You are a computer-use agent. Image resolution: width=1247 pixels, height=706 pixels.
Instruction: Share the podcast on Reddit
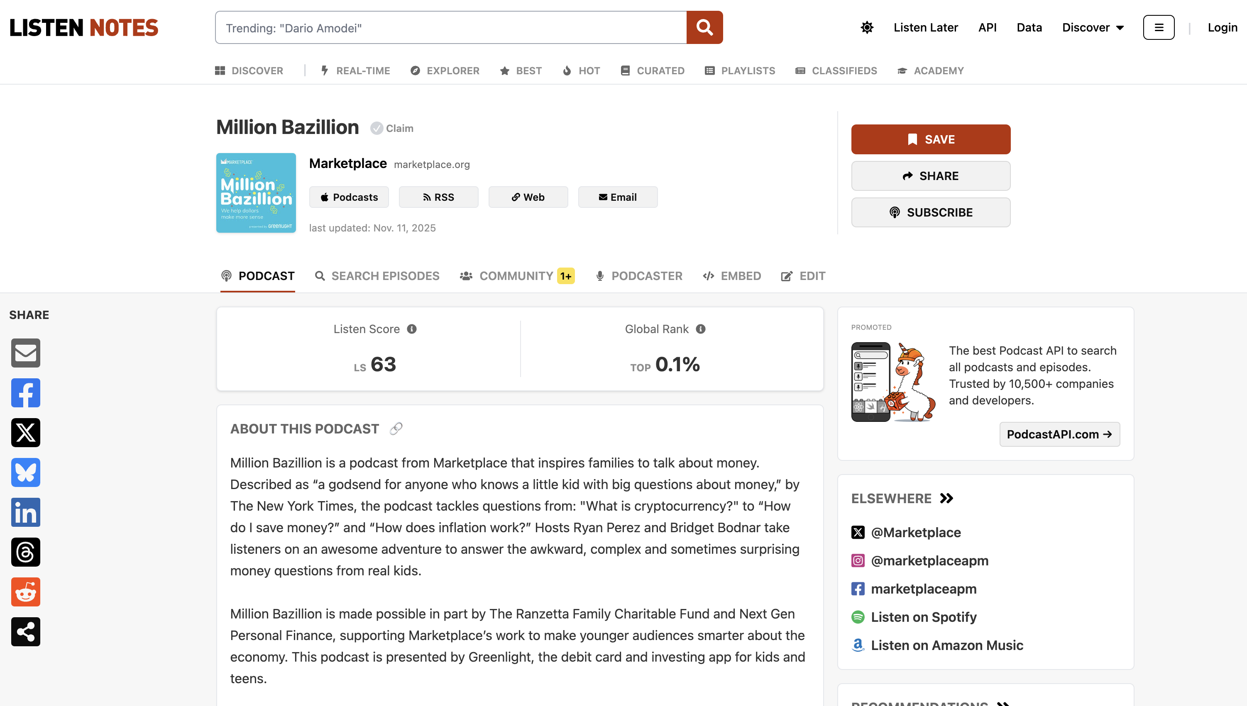point(25,592)
